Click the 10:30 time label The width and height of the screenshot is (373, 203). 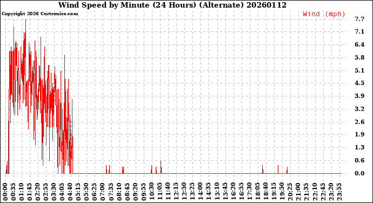coord(152,192)
